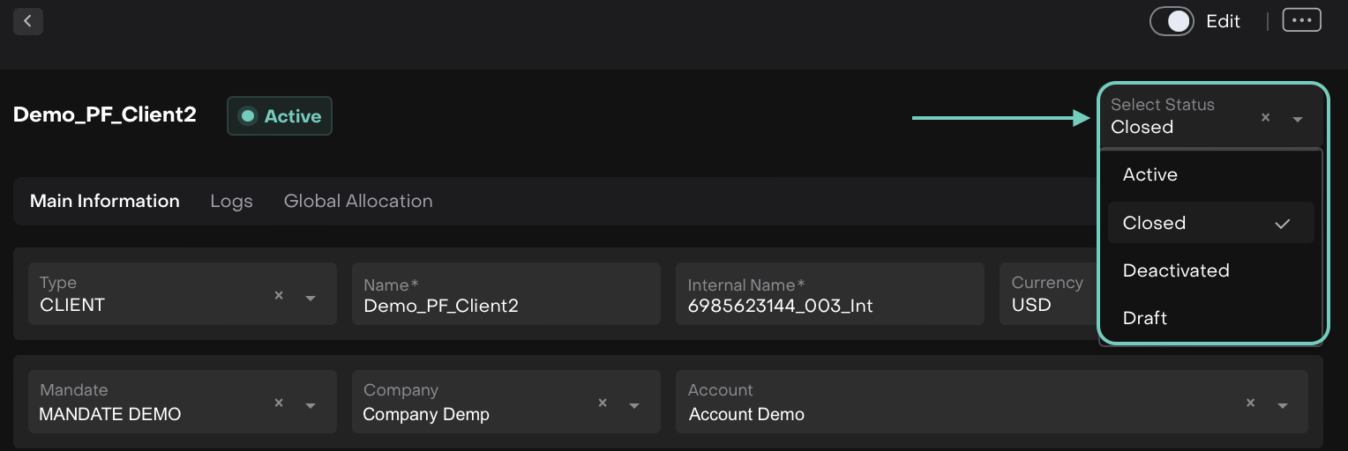Click the Internal Name input field
This screenshot has width=1348, height=451.
coord(829,305)
